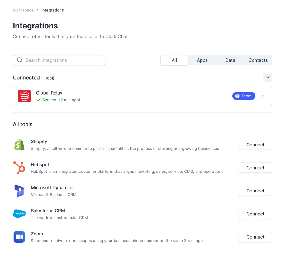285x257 pixels.
Task: Click the Connected section heading
Action: click(26, 78)
